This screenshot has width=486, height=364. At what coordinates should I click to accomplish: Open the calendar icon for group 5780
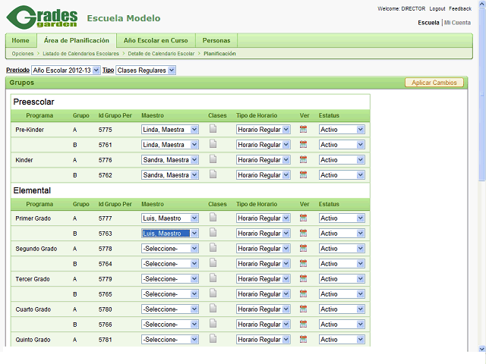(x=303, y=309)
